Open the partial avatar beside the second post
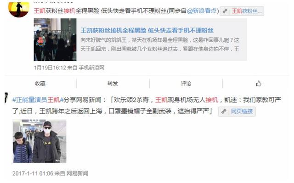 6,98
